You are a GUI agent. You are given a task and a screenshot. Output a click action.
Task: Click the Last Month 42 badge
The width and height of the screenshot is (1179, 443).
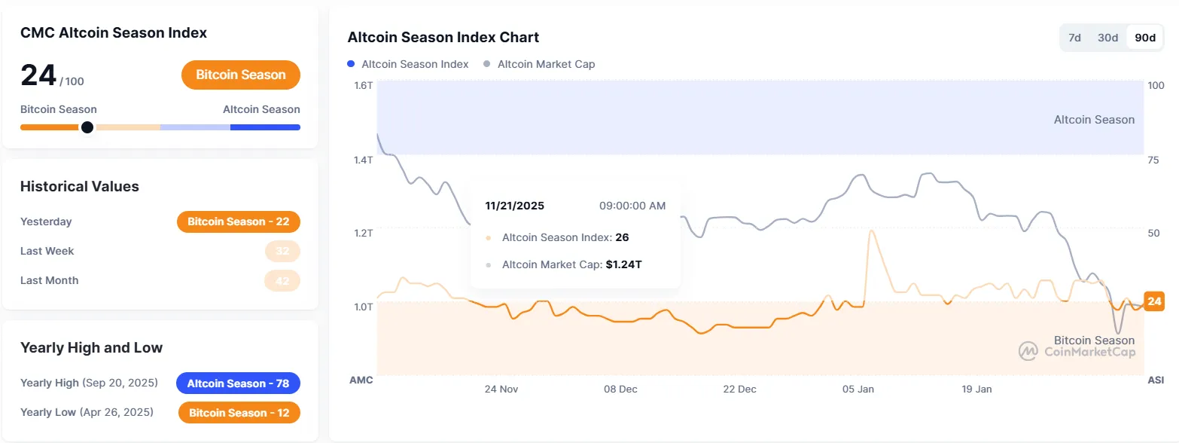282,280
